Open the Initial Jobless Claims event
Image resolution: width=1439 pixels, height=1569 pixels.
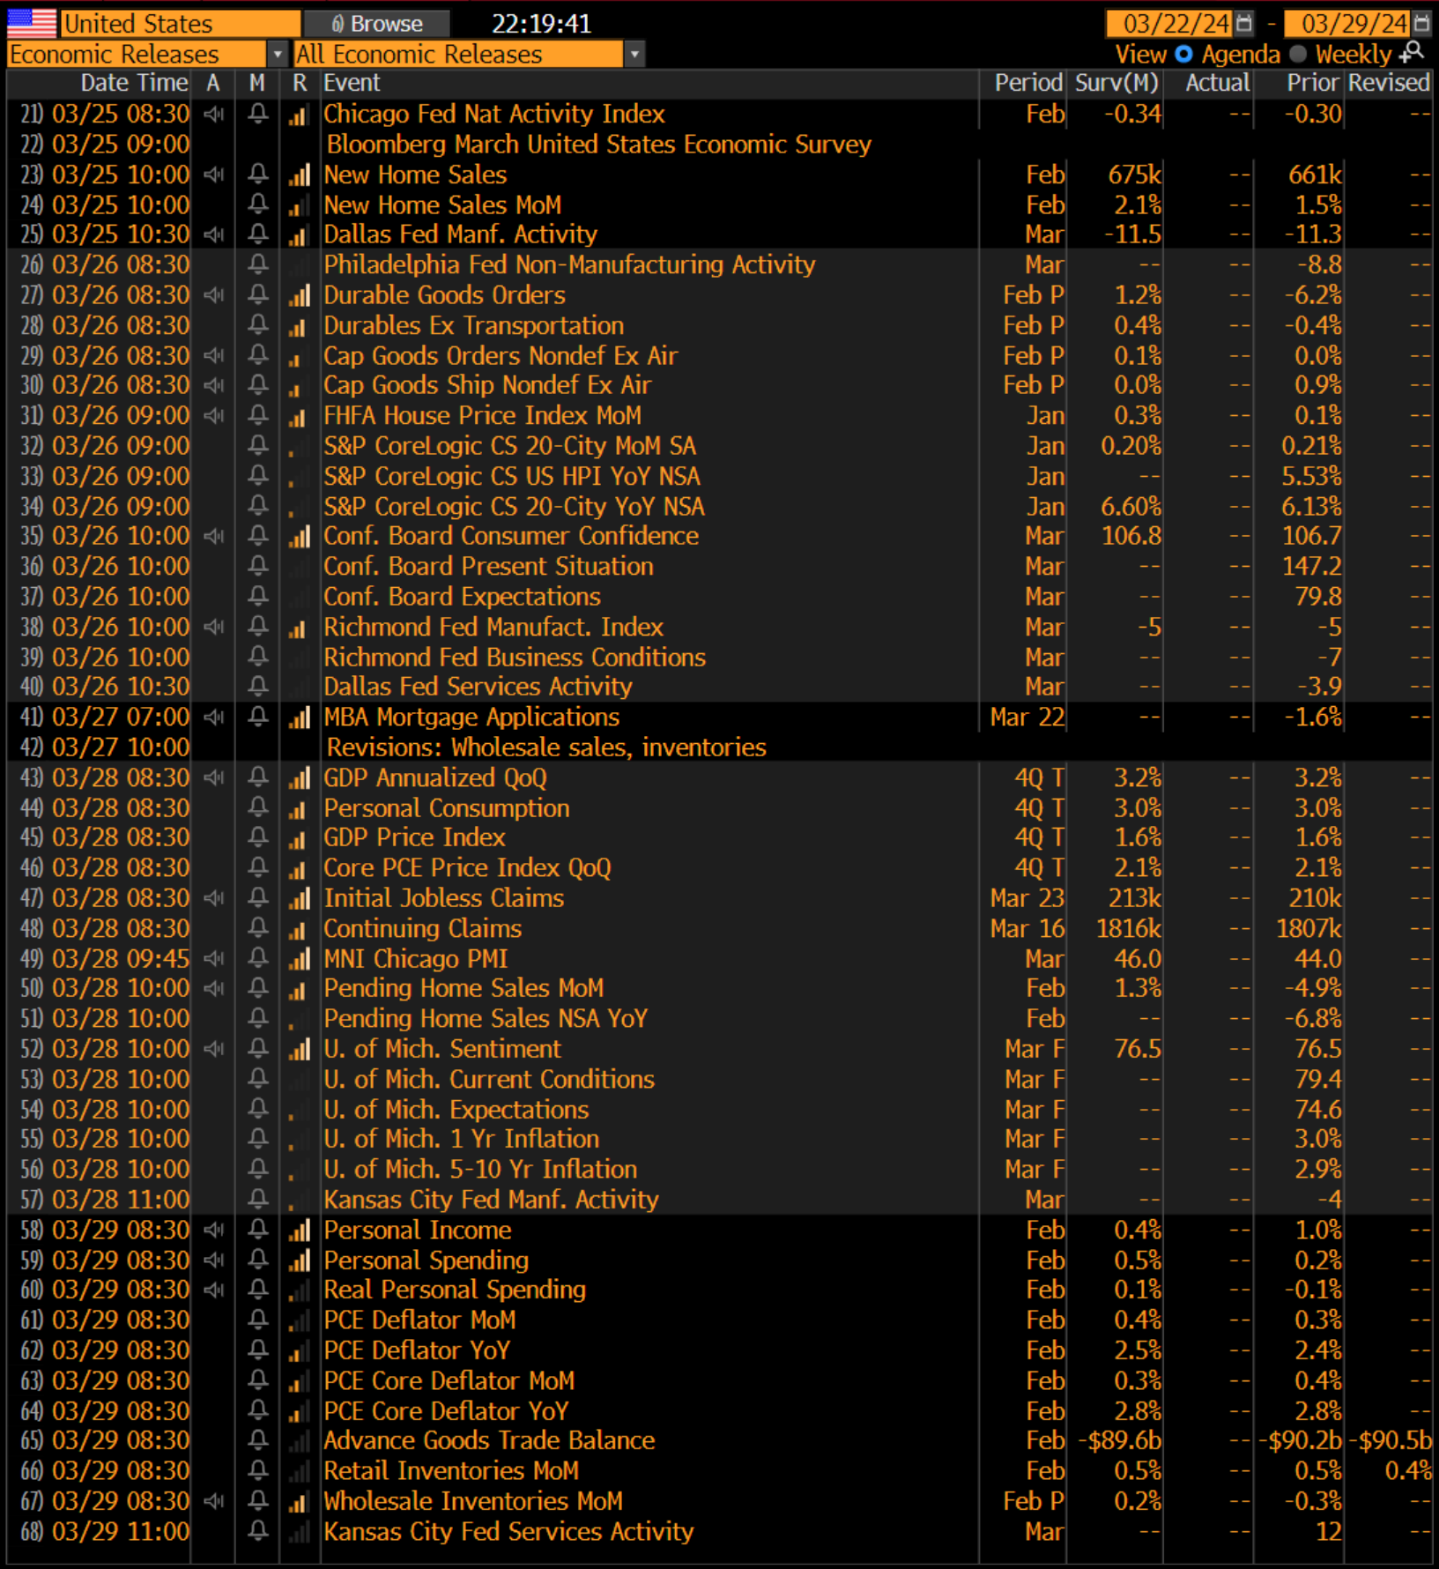(443, 898)
